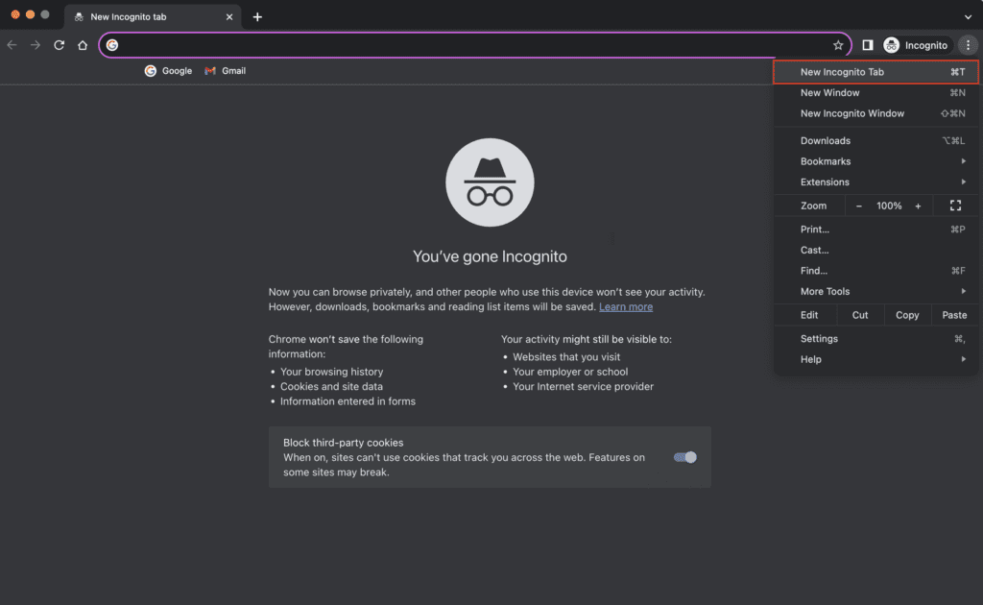The image size is (983, 605).
Task: Close the New Incognito tab
Action: point(228,17)
